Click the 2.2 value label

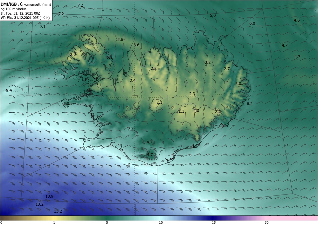pos(154,69)
